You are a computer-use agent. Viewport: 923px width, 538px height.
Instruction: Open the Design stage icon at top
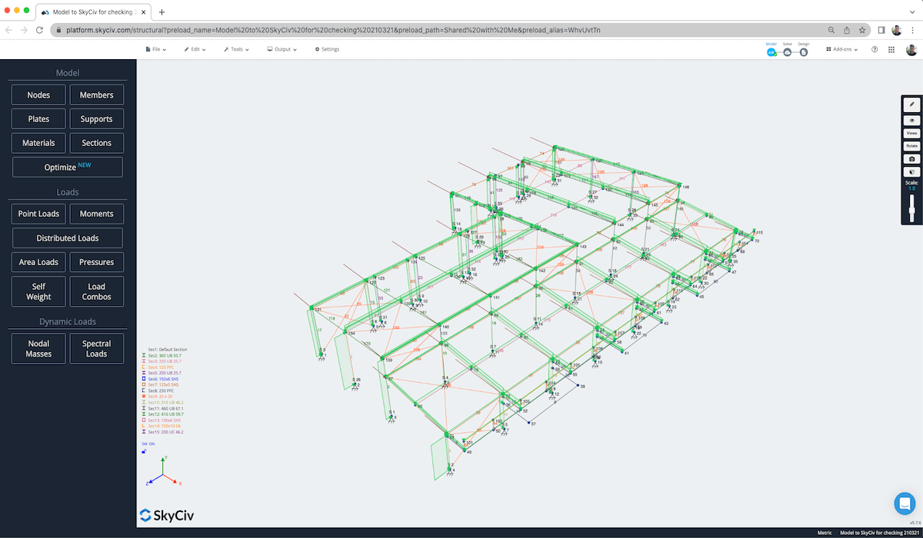[x=803, y=52]
